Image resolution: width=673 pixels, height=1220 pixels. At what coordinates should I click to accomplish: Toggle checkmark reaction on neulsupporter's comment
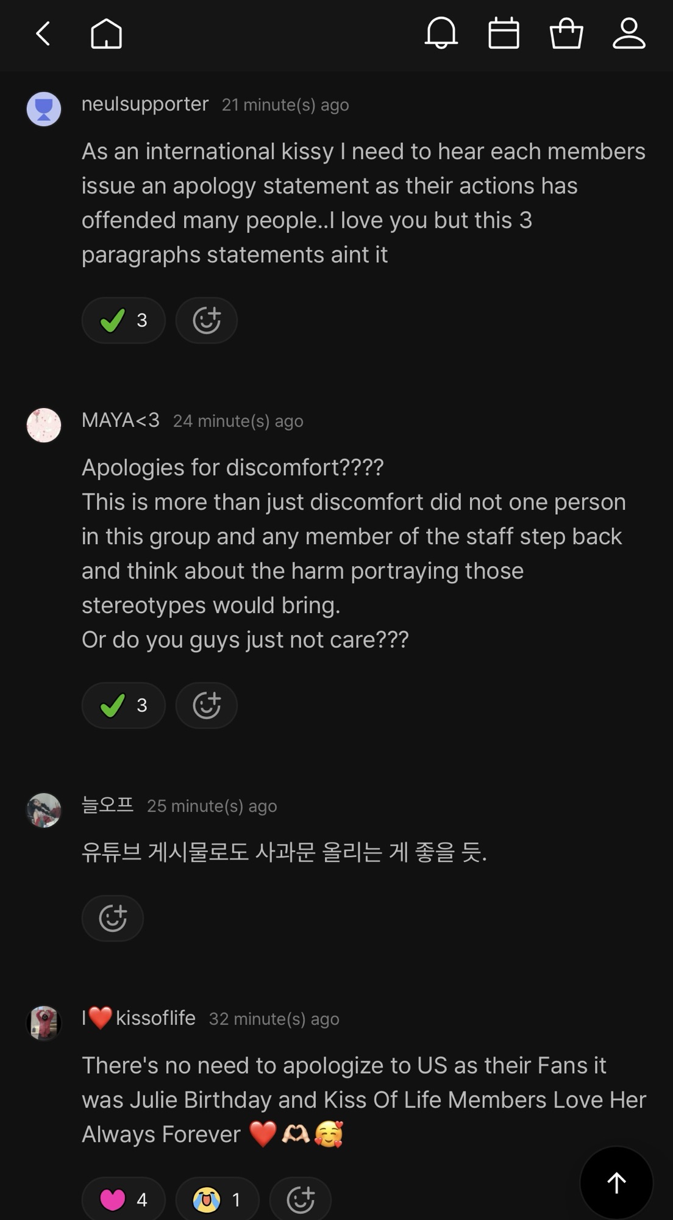pos(124,320)
